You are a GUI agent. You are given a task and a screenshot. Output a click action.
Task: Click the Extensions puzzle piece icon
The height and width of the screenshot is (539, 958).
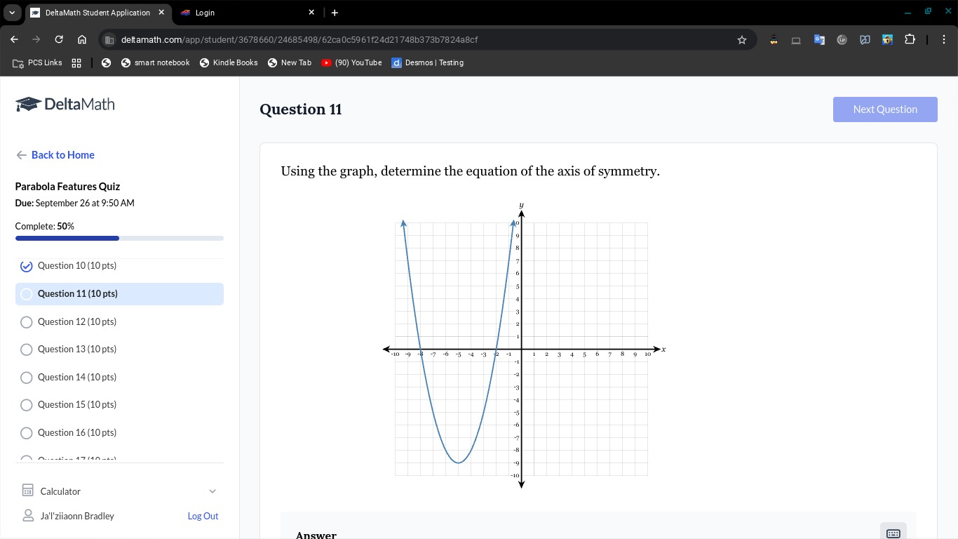pos(910,39)
